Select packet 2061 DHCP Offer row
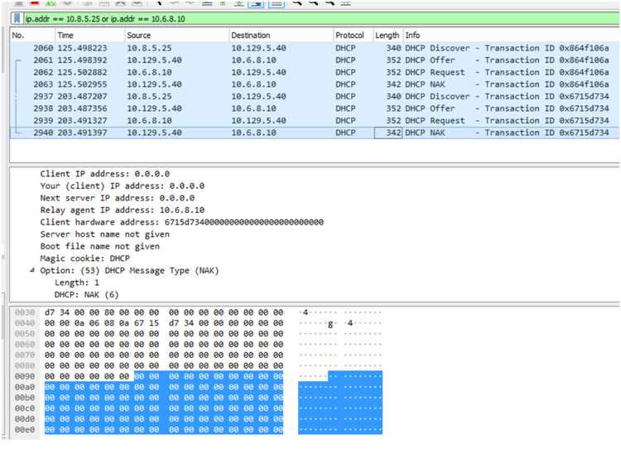The width and height of the screenshot is (621, 464). tap(248, 60)
